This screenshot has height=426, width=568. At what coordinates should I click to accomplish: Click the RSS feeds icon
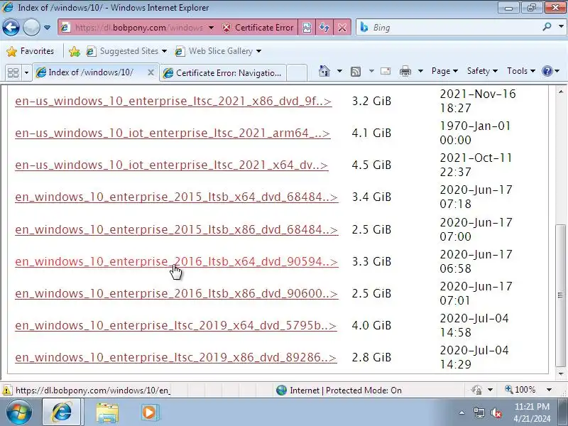click(356, 72)
